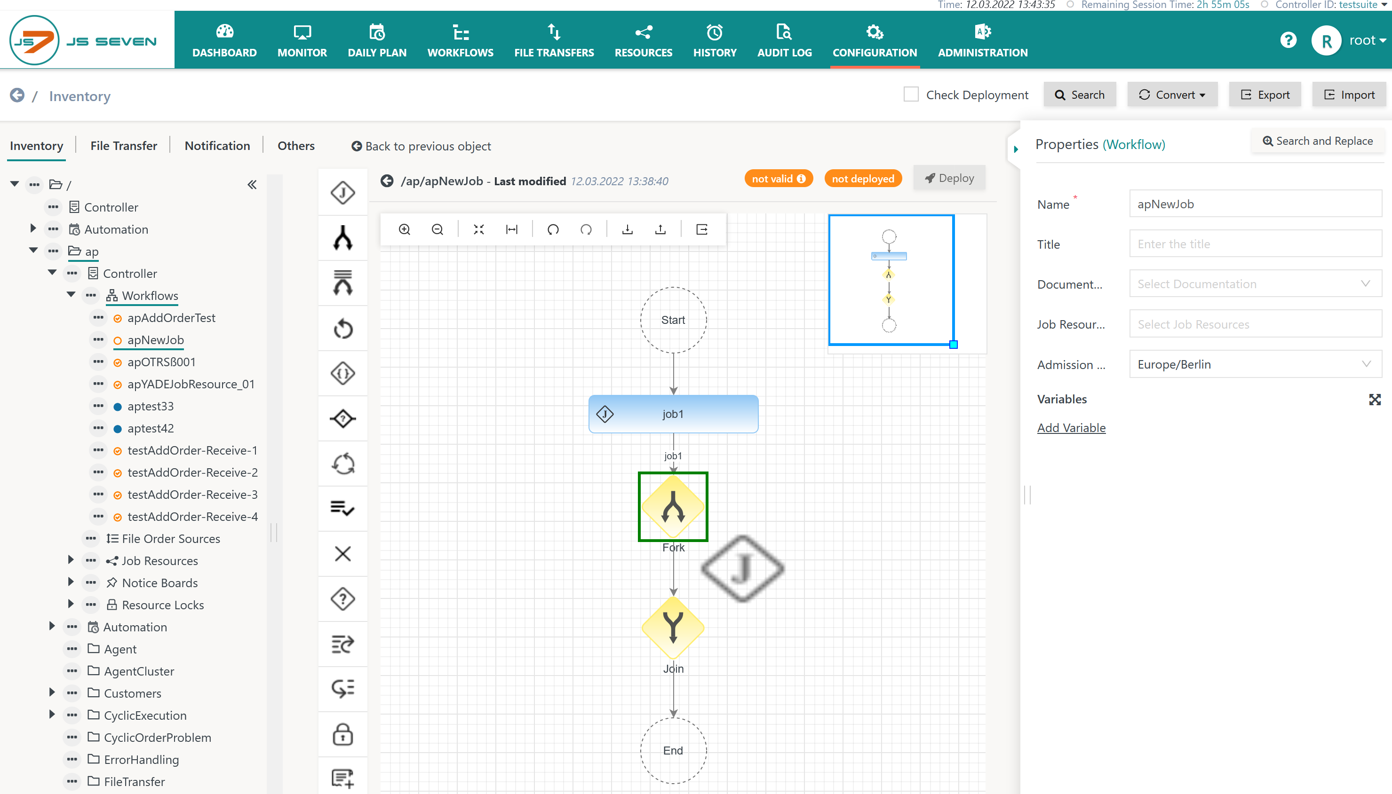Open the History view

tap(714, 40)
